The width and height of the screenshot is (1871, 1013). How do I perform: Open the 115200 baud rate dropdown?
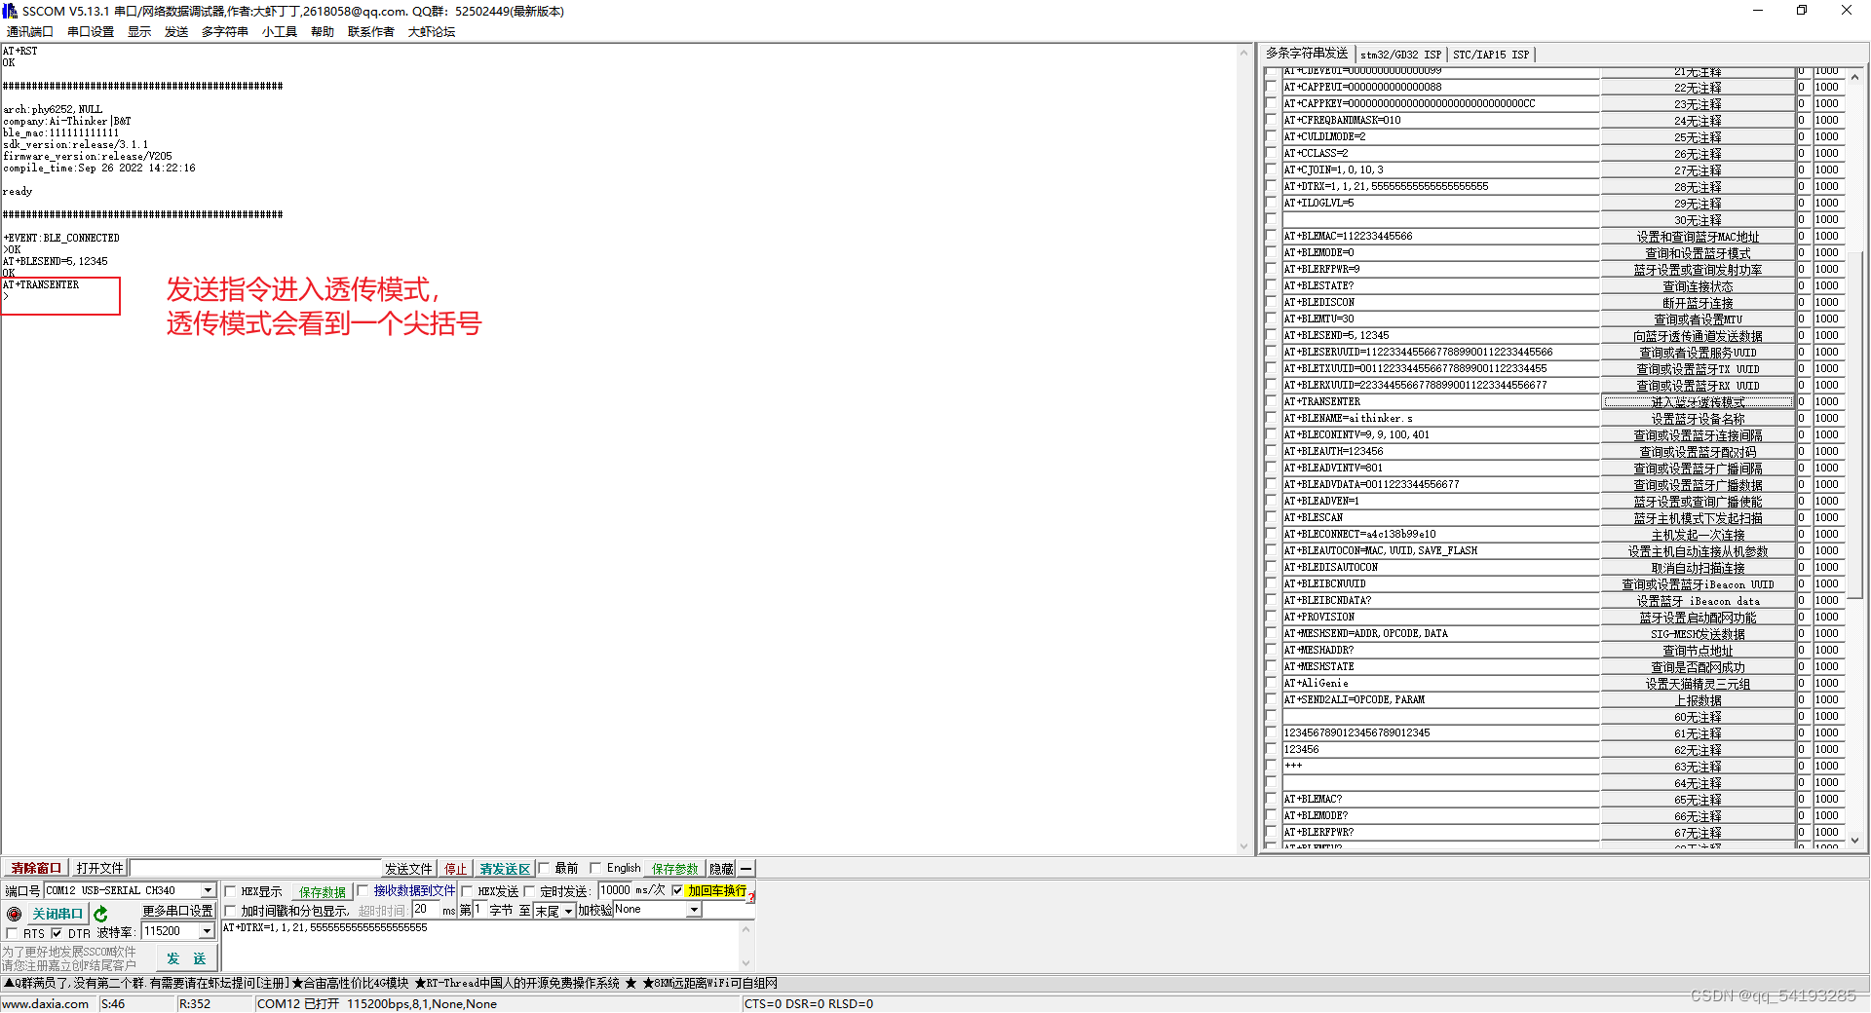click(207, 931)
